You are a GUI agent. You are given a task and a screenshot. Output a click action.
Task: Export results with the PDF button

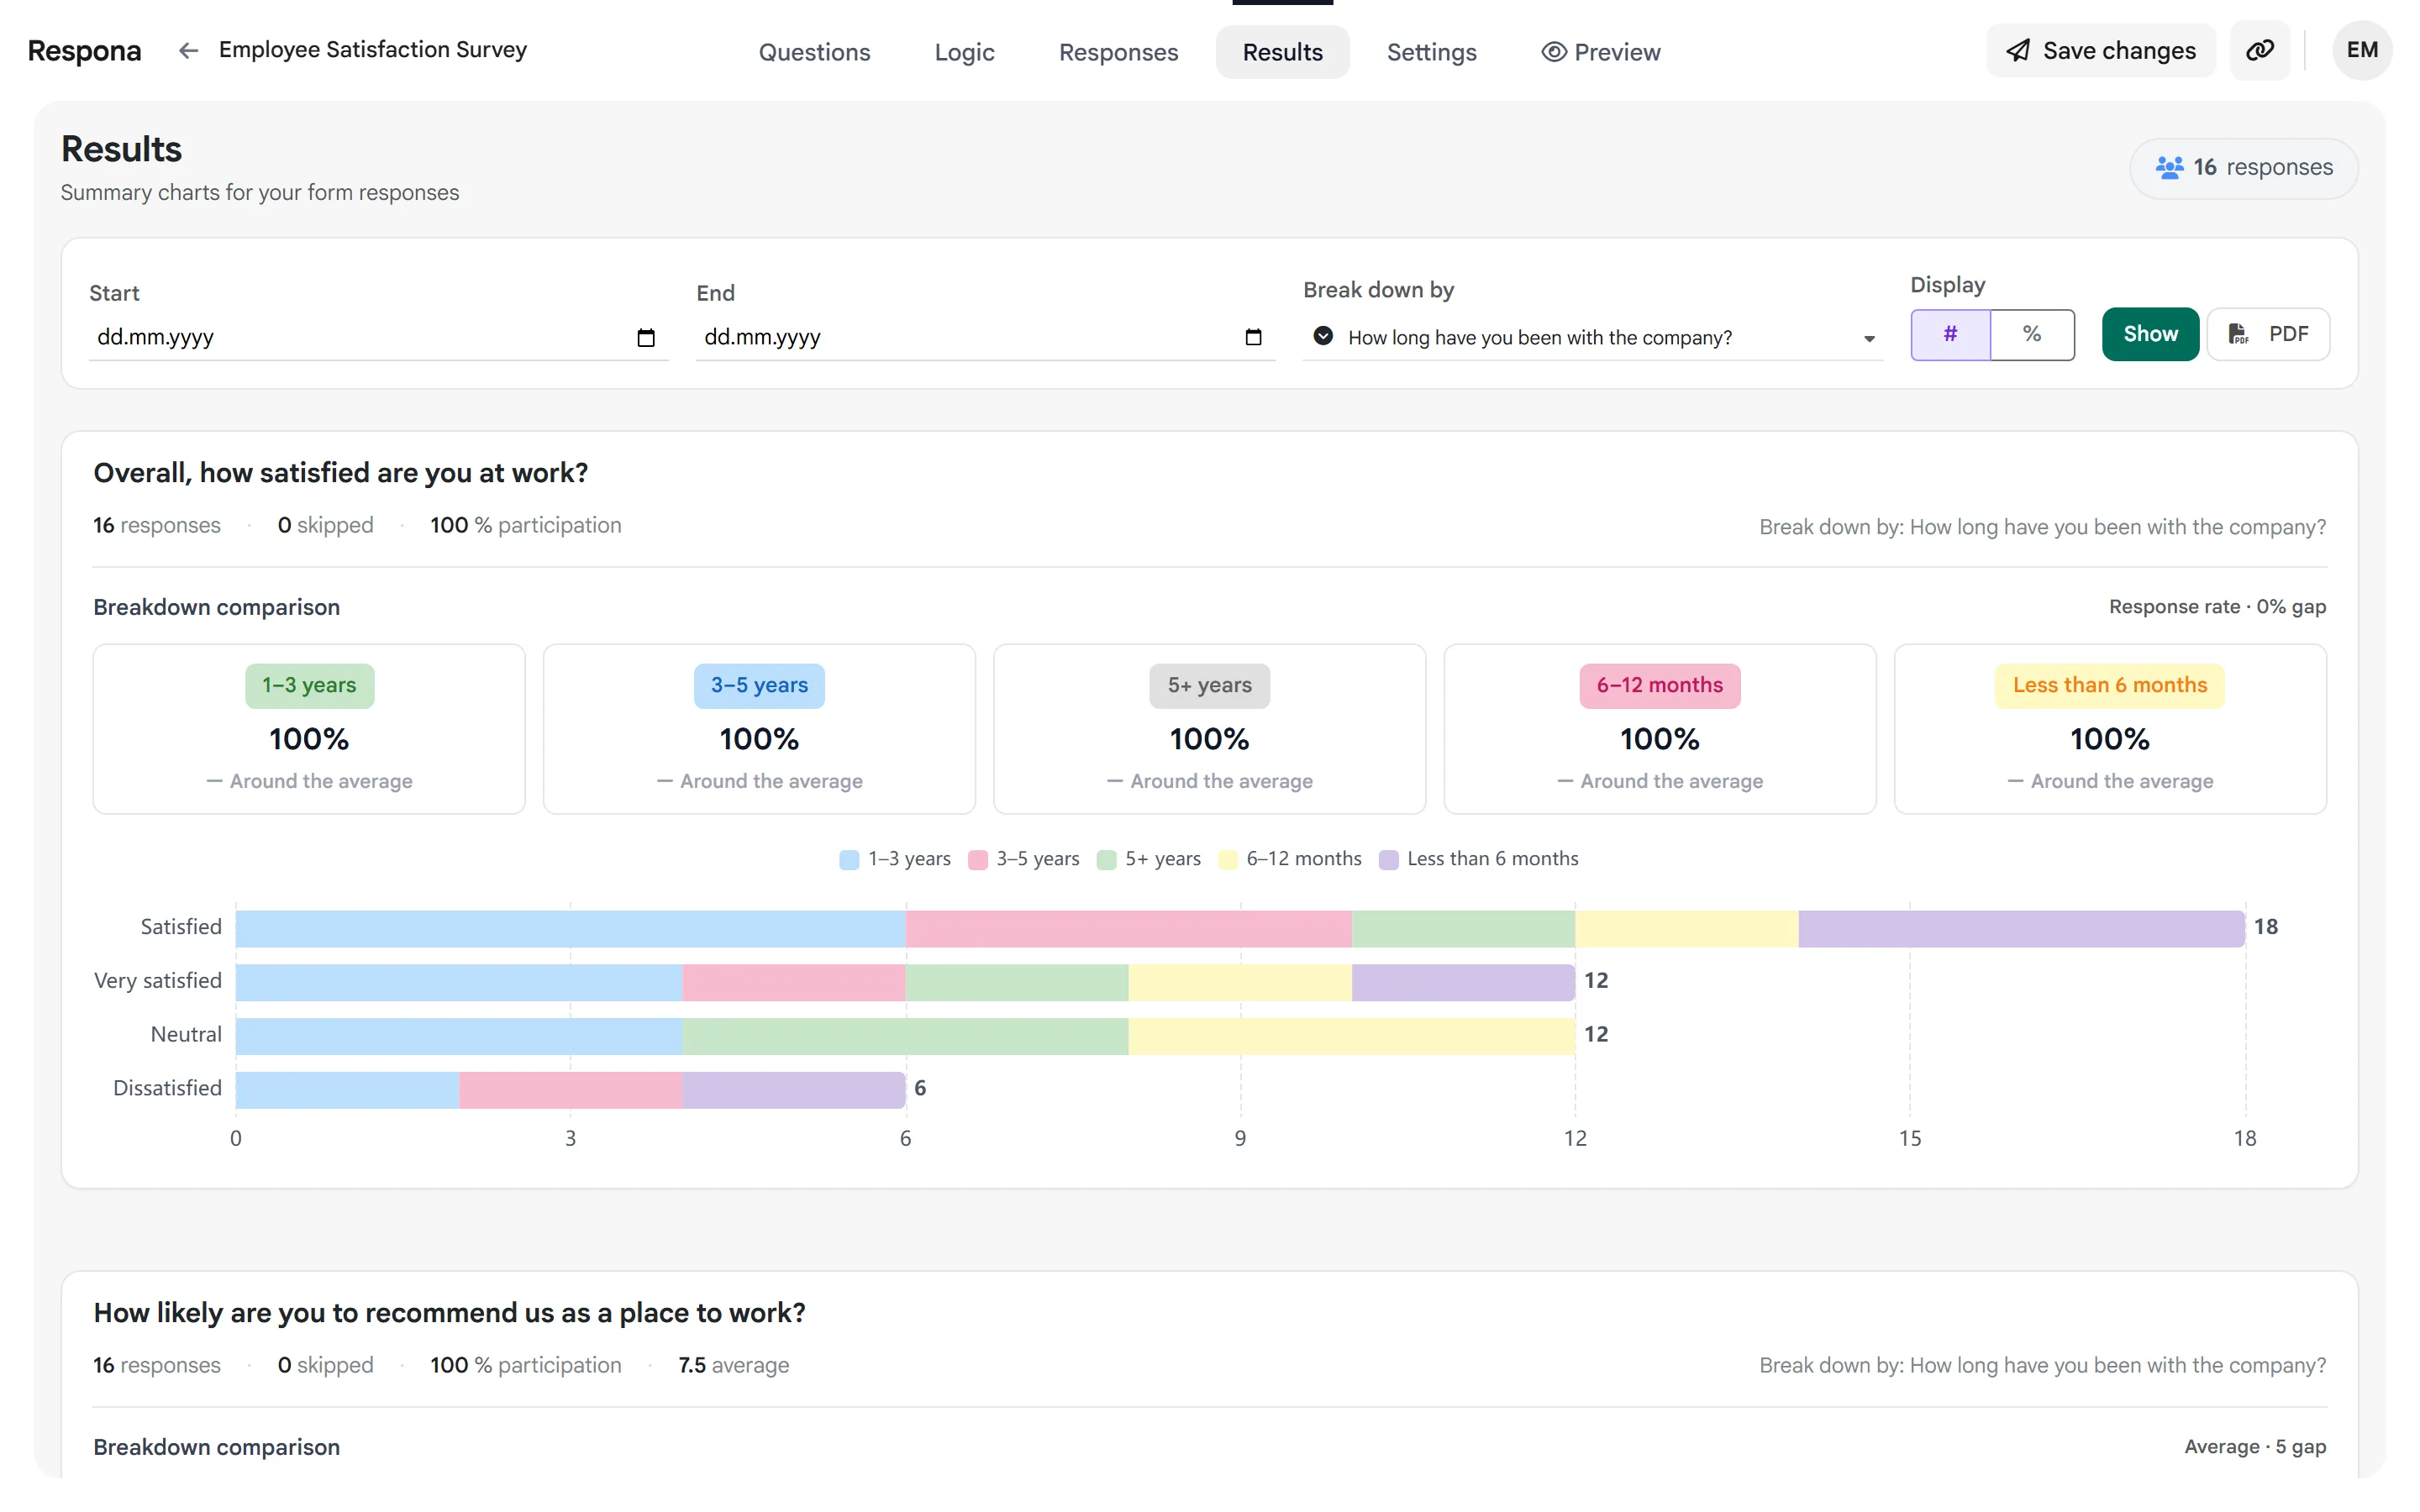2268,334
